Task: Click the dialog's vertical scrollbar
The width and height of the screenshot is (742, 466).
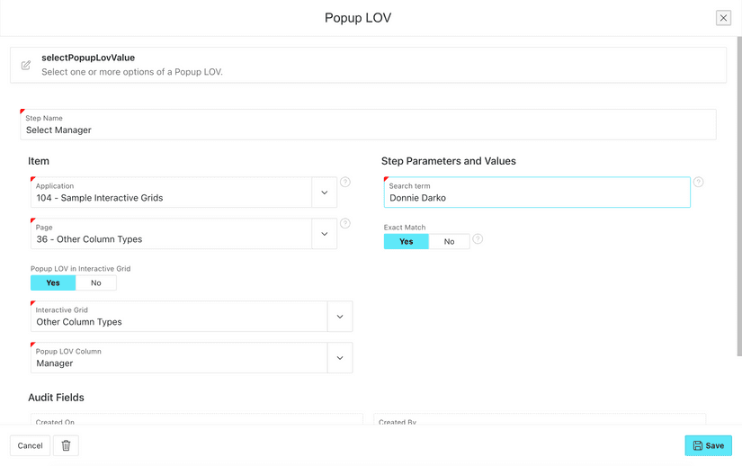Action: [738, 180]
